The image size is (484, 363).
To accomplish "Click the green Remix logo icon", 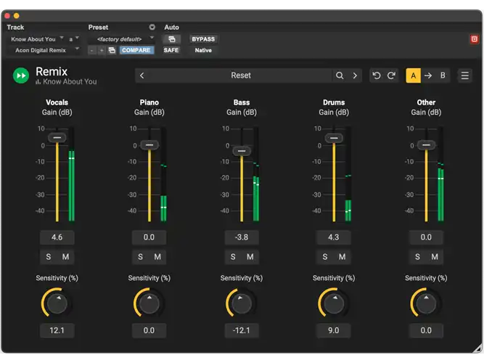I will tap(21, 76).
